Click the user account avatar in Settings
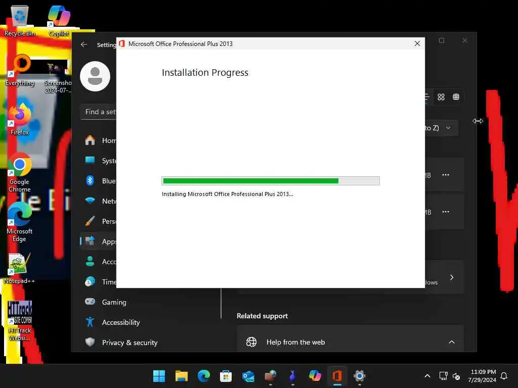The height and width of the screenshot is (388, 518). 95,76
